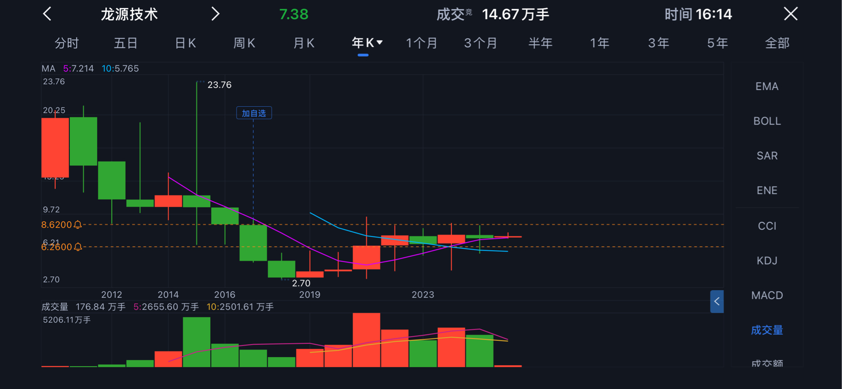Viewport: 842px width, 389px height.
Task: Go to previous stock with left arrow
Action: 47,14
